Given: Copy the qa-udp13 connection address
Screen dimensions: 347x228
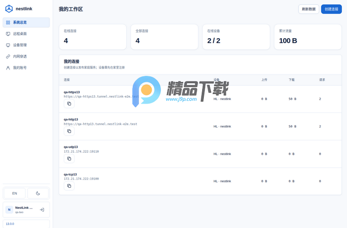Looking at the screenshot, I should [x=69, y=159].
